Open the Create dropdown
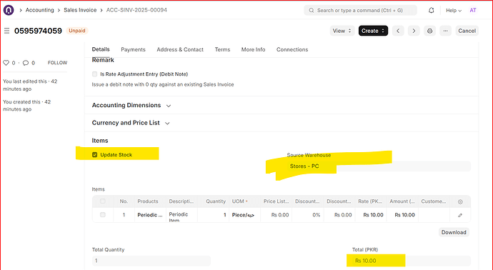Screen dimensions: 493x270 point(373,31)
